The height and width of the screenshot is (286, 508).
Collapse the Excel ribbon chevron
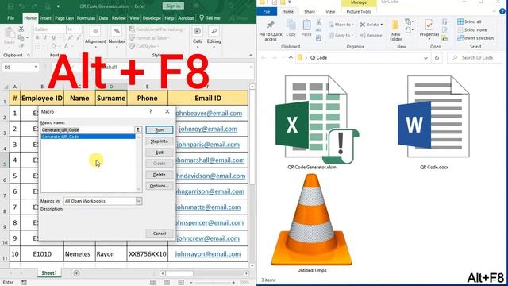point(251,56)
